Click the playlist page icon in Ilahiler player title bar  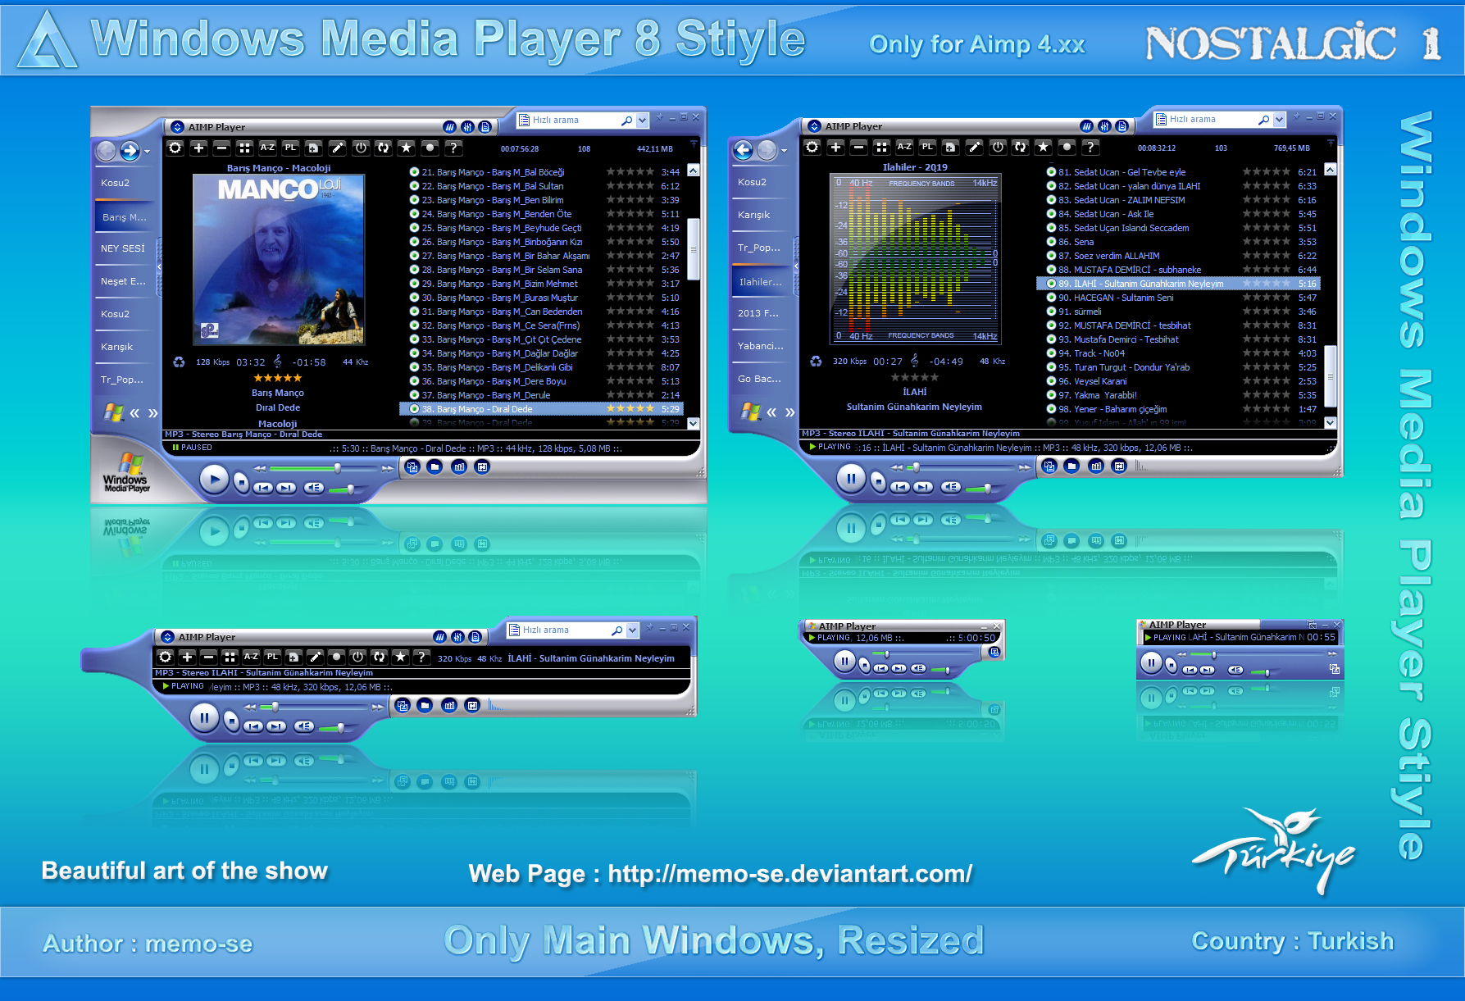tap(1121, 126)
